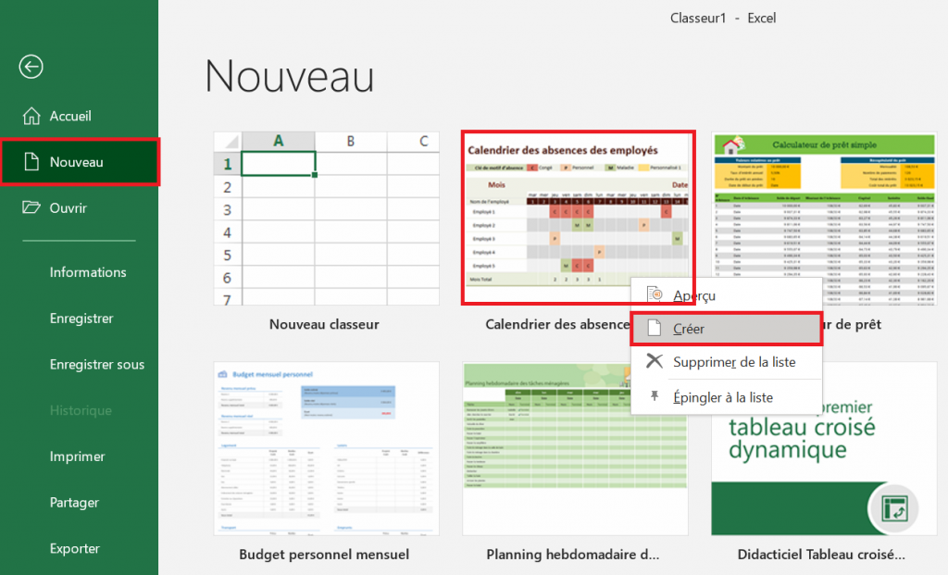The image size is (948, 575).
Task: Open the Nouveau classeur template
Action: pyautogui.click(x=328, y=219)
